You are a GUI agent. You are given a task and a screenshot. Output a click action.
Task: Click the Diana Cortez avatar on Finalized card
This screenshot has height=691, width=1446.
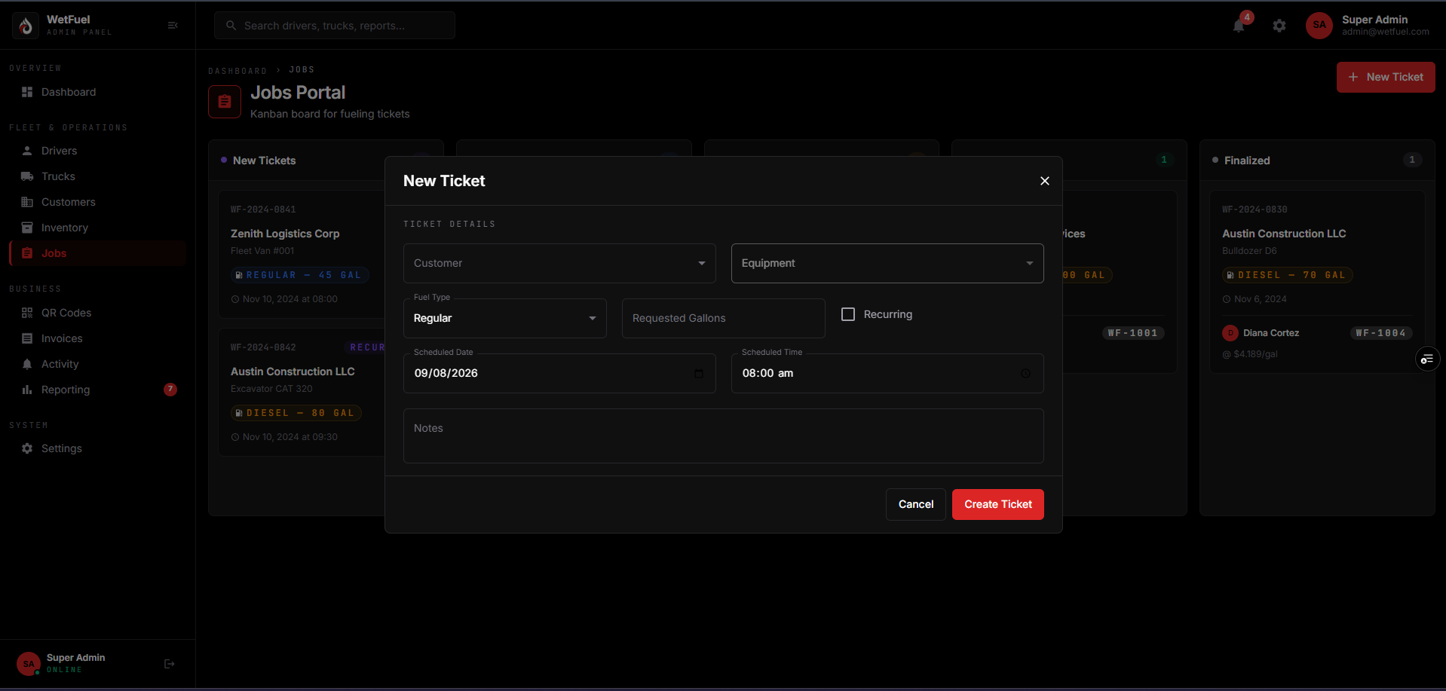coord(1230,333)
